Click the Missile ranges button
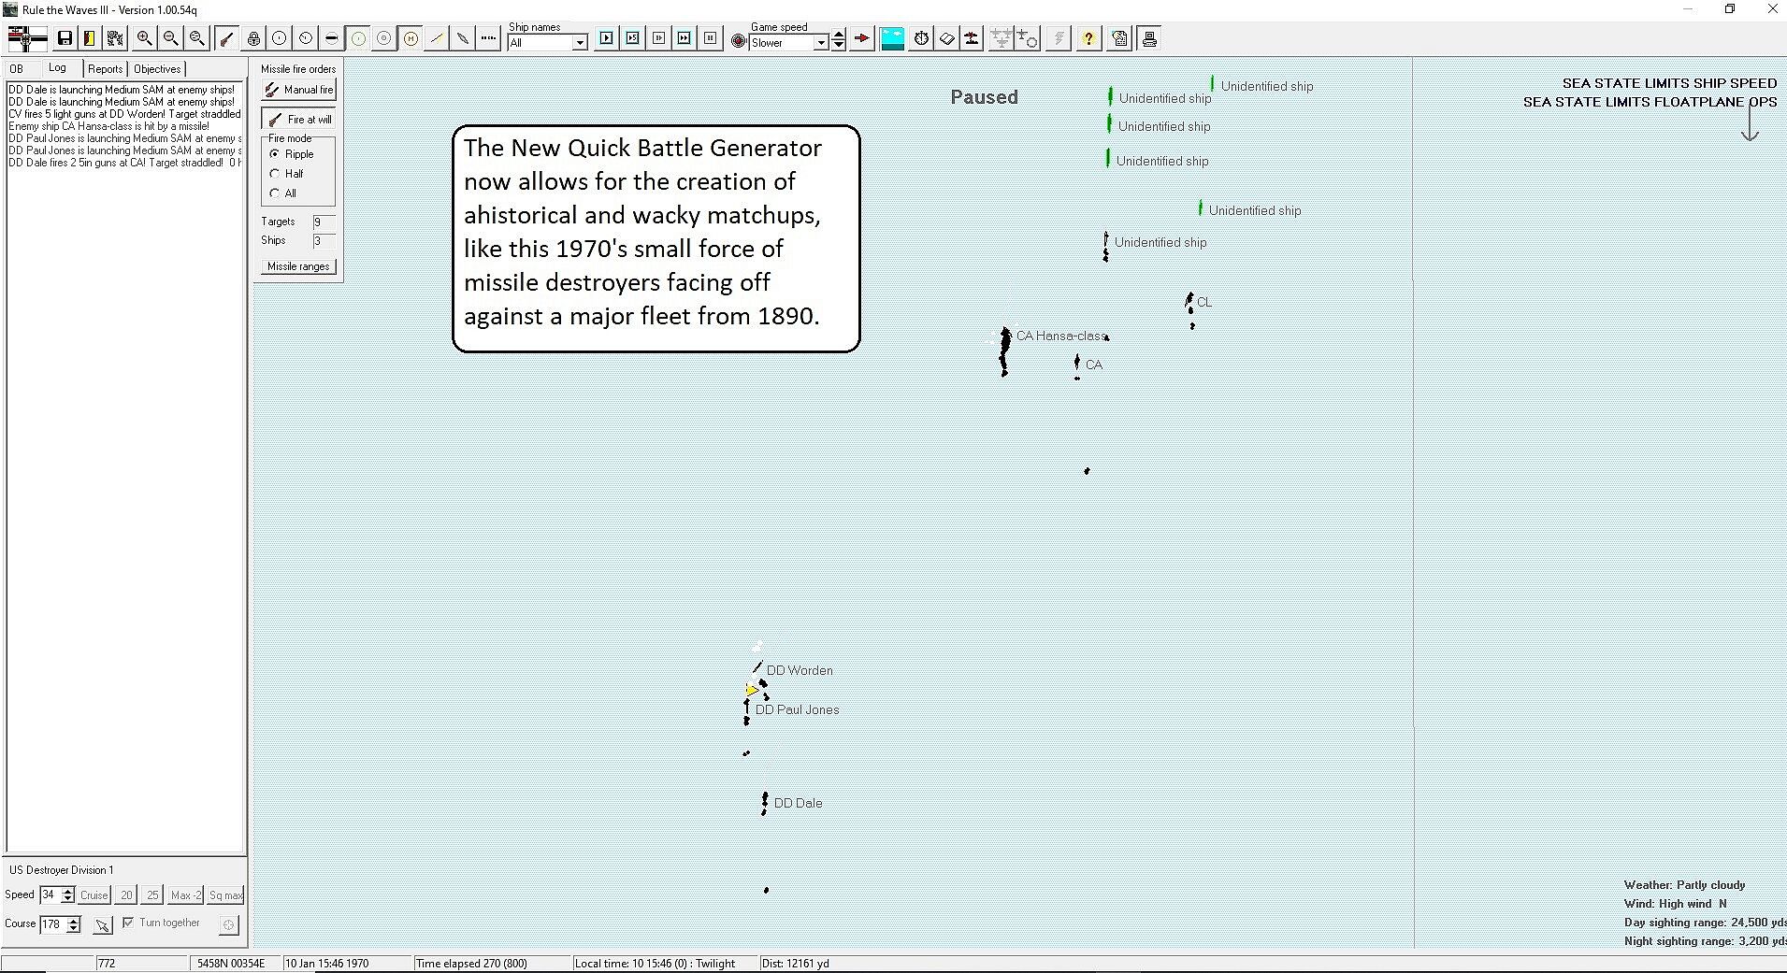The image size is (1787, 973). click(x=298, y=266)
